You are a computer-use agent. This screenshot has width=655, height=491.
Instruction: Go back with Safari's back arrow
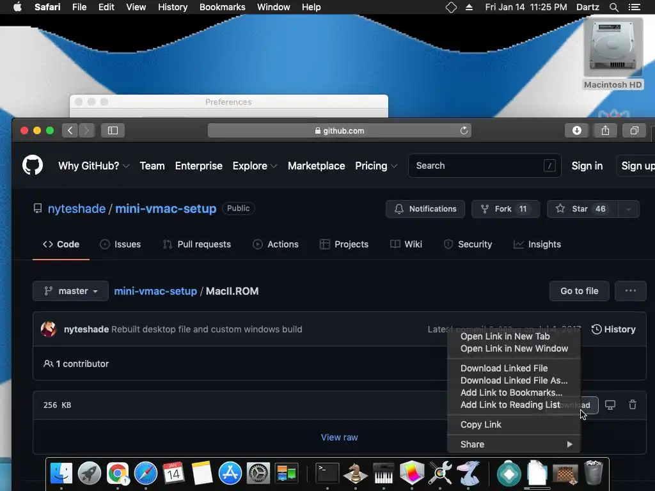coord(70,130)
